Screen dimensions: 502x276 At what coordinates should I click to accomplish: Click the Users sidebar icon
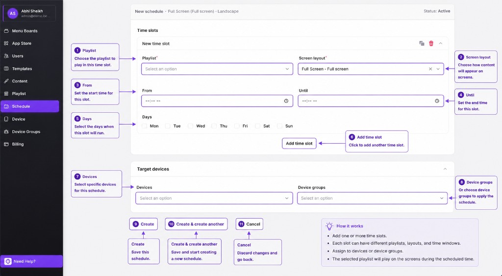(x=6, y=56)
